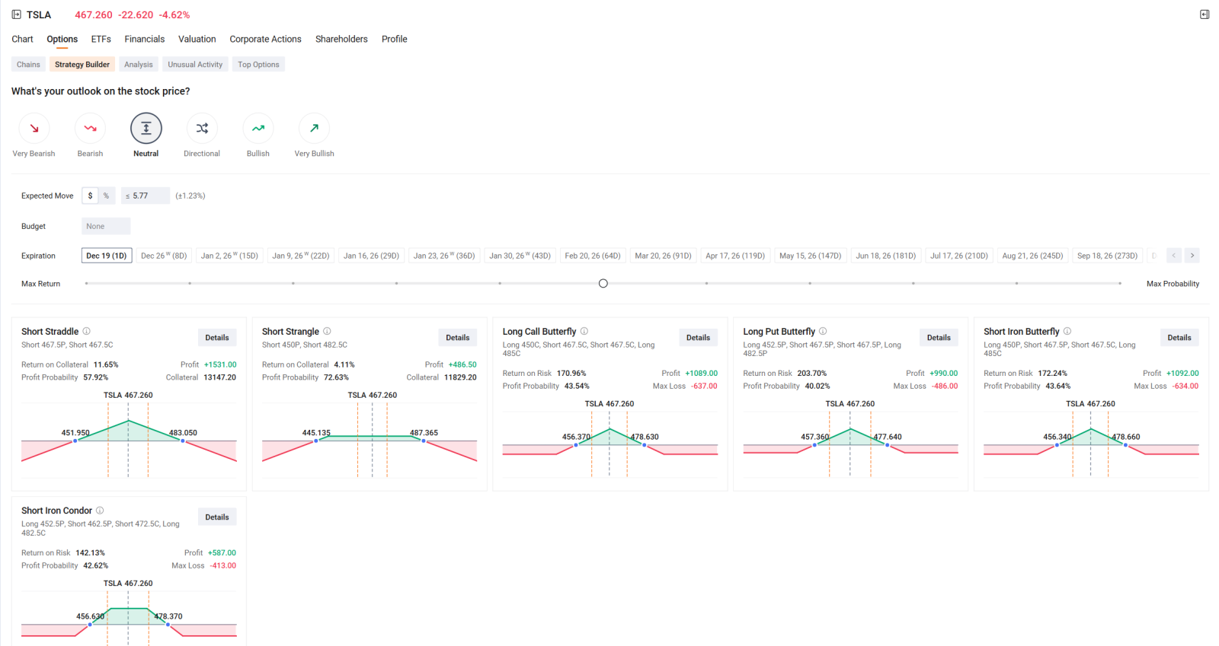The height and width of the screenshot is (646, 1219).
Task: Switch to the Chains sub-tab
Action: (28, 65)
